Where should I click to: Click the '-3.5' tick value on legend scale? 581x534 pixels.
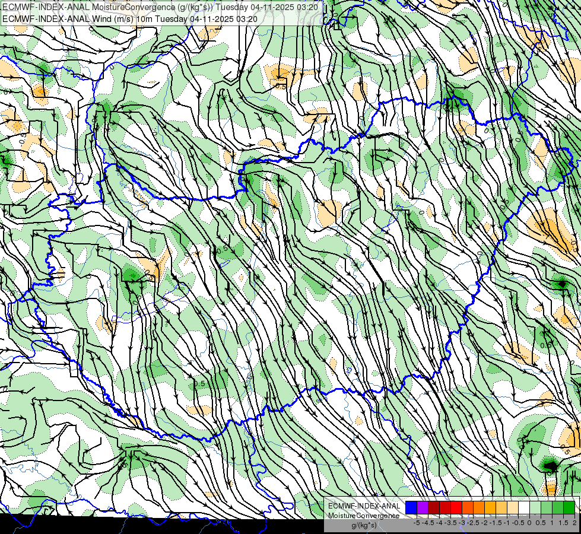(x=450, y=523)
